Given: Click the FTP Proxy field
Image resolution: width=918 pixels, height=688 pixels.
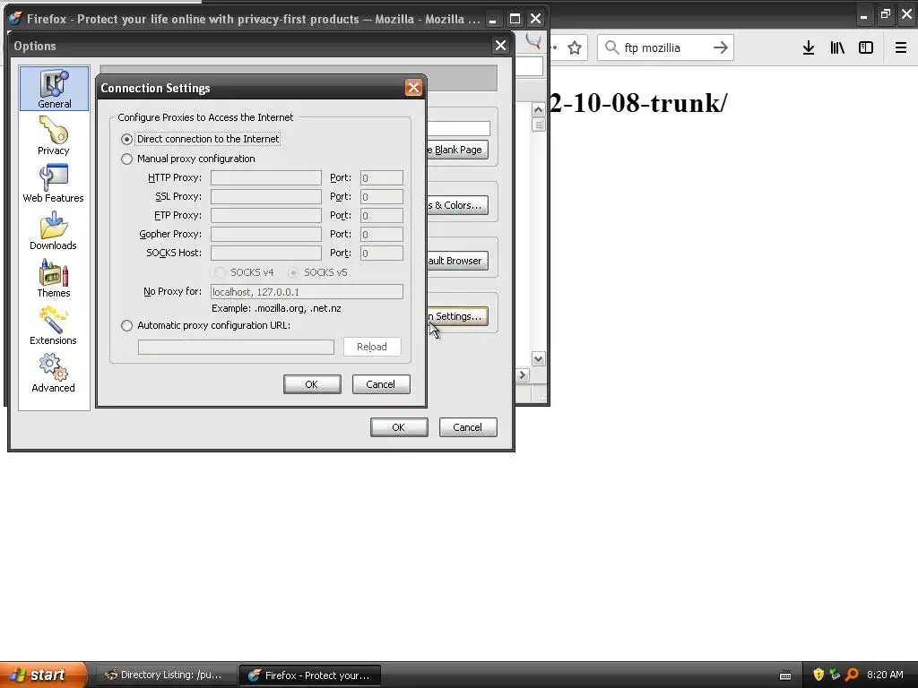Looking at the screenshot, I should click(x=265, y=215).
